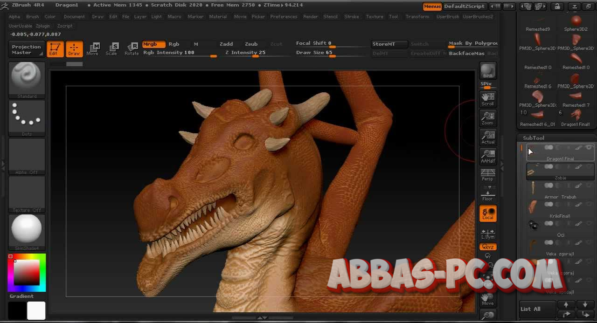Open the Tool menu
The image size is (597, 323).
point(393,16)
